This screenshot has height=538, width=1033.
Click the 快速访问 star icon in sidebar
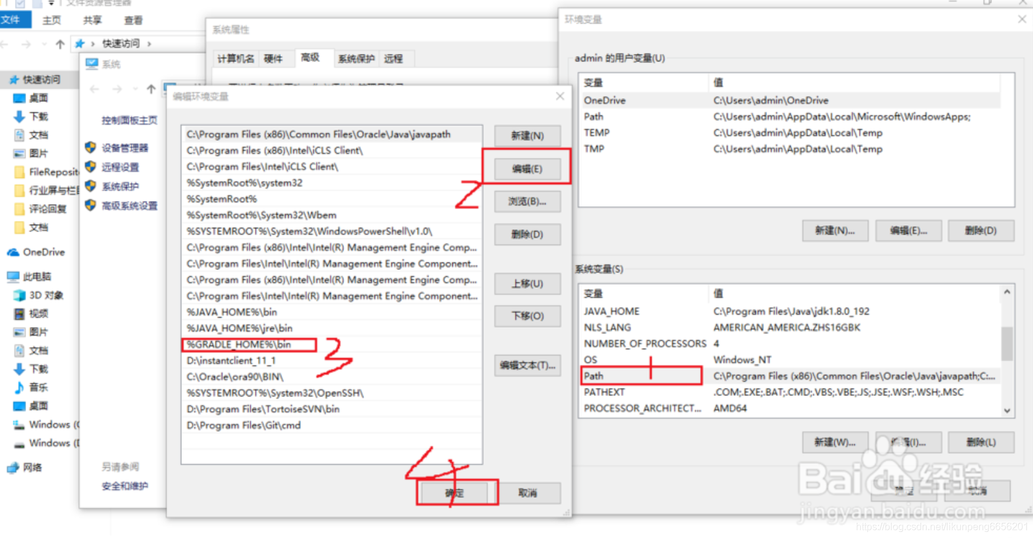[x=14, y=80]
